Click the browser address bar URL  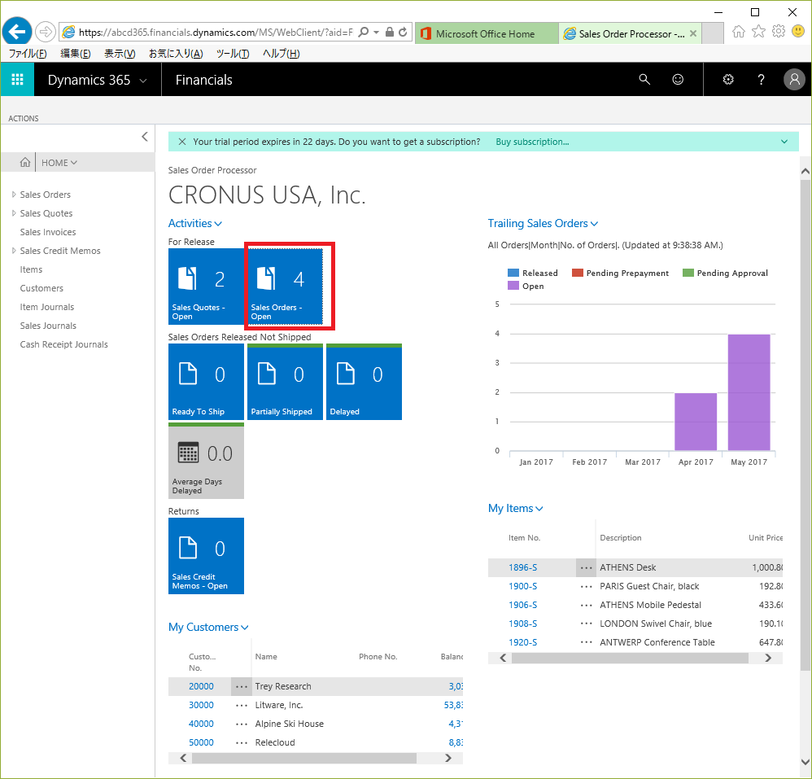click(216, 32)
